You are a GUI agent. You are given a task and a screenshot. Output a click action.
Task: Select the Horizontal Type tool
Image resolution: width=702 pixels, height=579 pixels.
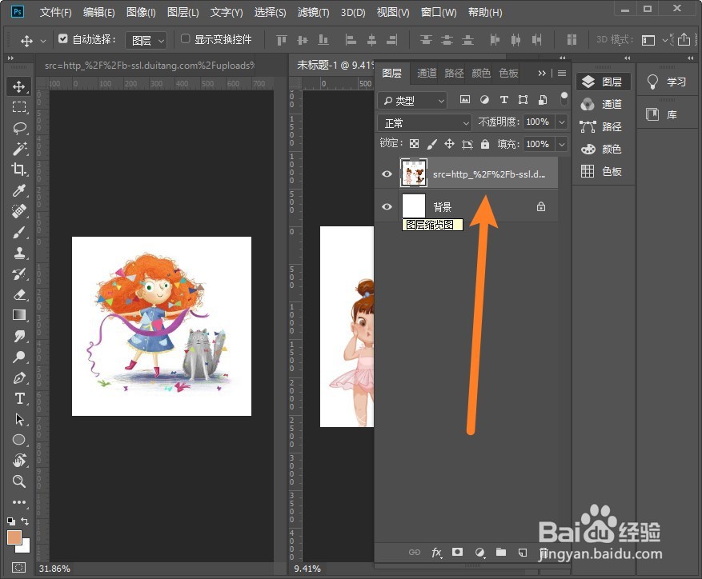click(x=18, y=398)
